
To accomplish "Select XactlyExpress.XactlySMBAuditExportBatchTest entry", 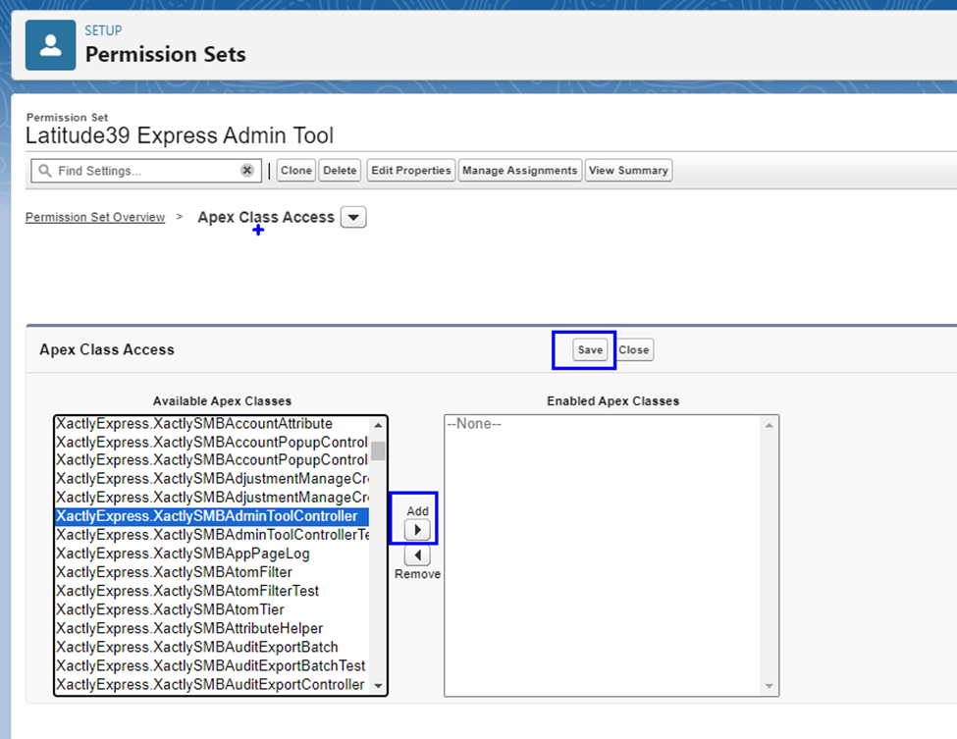I will click(212, 665).
